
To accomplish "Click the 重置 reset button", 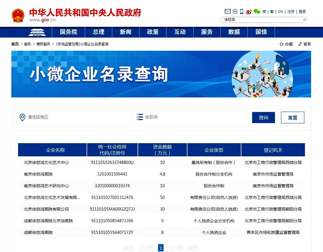I will [292, 118].
